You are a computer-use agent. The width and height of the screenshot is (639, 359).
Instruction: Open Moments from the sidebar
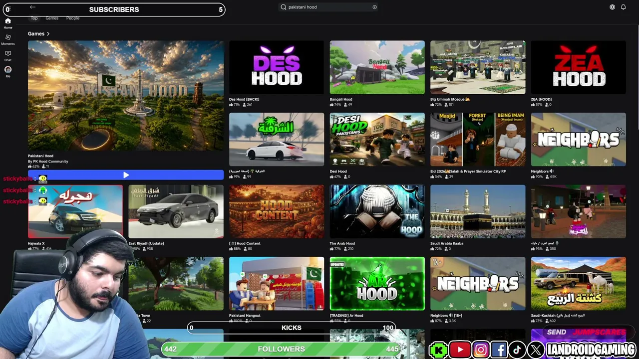8,39
